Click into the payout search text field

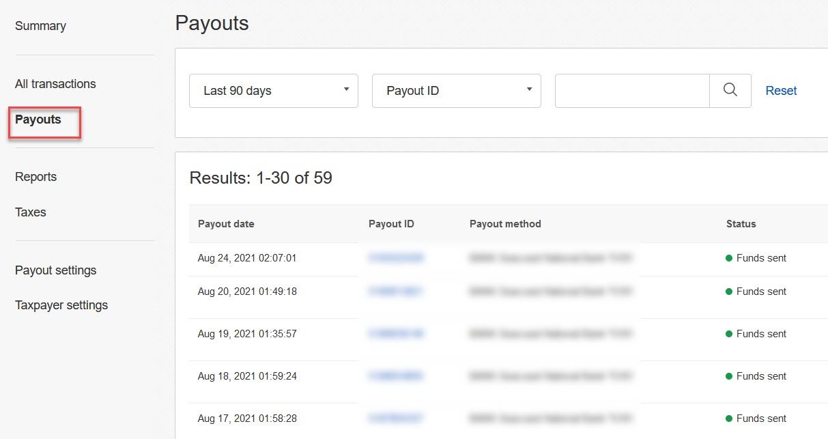(x=631, y=91)
